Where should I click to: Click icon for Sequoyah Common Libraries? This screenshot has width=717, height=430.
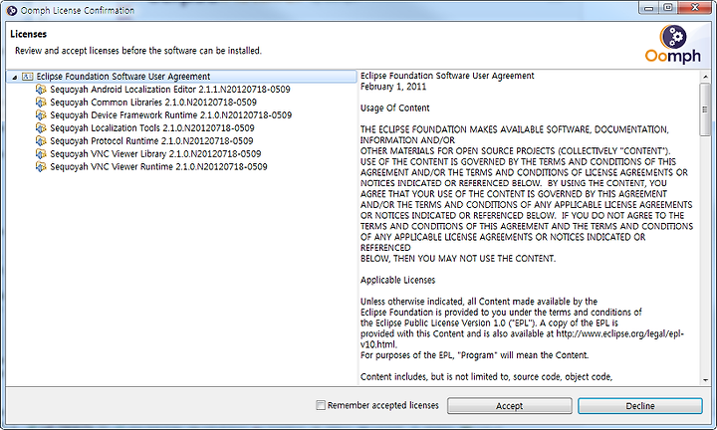[41, 102]
